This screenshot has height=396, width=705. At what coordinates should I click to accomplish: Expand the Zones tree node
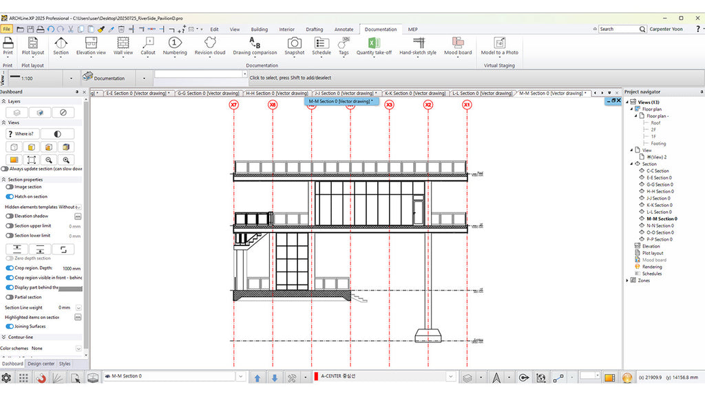627,280
